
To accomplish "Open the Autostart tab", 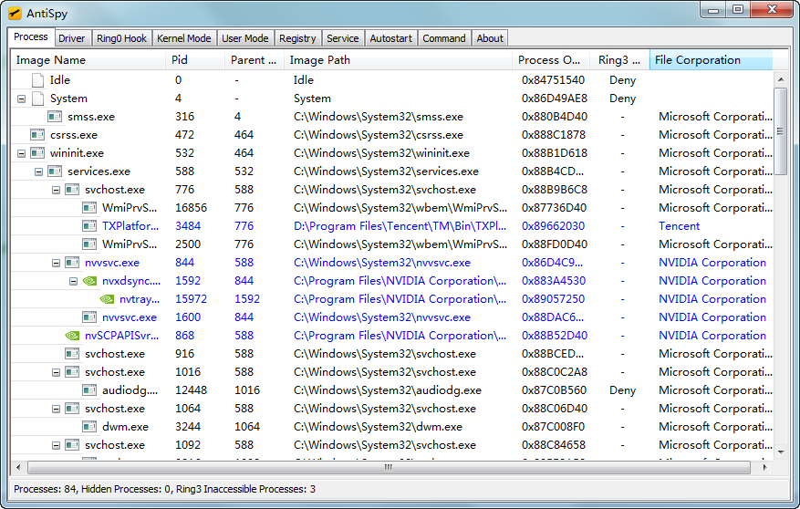I will click(x=390, y=38).
